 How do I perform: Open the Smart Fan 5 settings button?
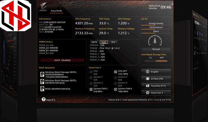[156, 93]
